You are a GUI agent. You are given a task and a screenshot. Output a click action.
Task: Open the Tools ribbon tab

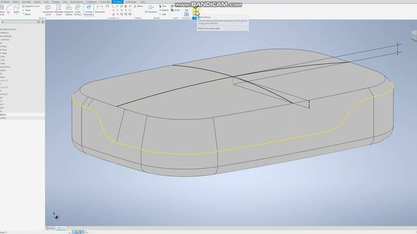(46, 2)
